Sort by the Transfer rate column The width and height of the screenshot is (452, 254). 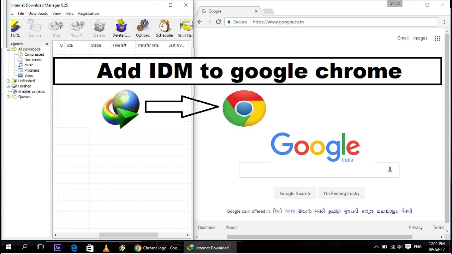point(151,45)
